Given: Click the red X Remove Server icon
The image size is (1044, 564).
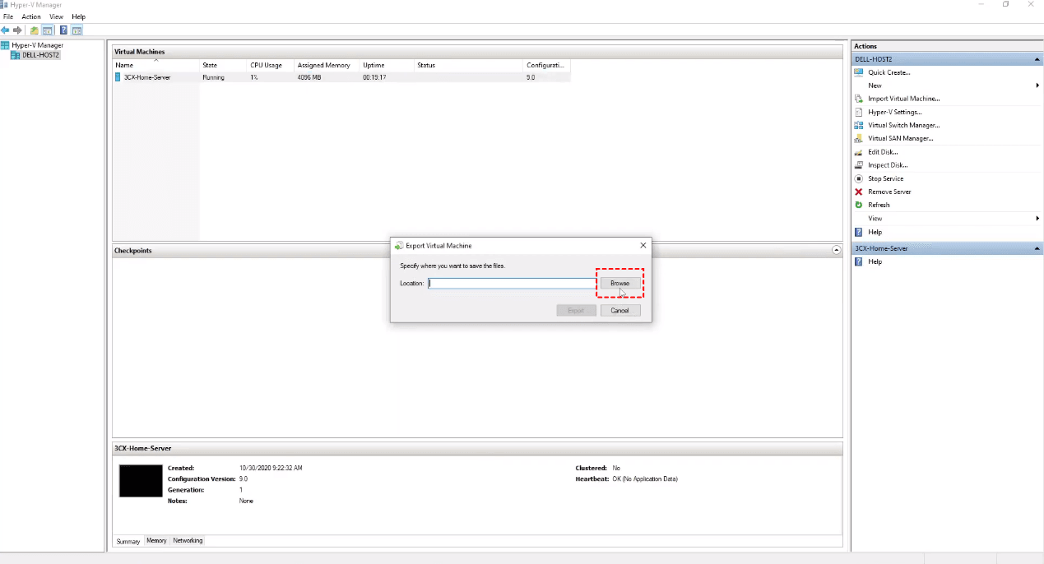Looking at the screenshot, I should tap(859, 192).
